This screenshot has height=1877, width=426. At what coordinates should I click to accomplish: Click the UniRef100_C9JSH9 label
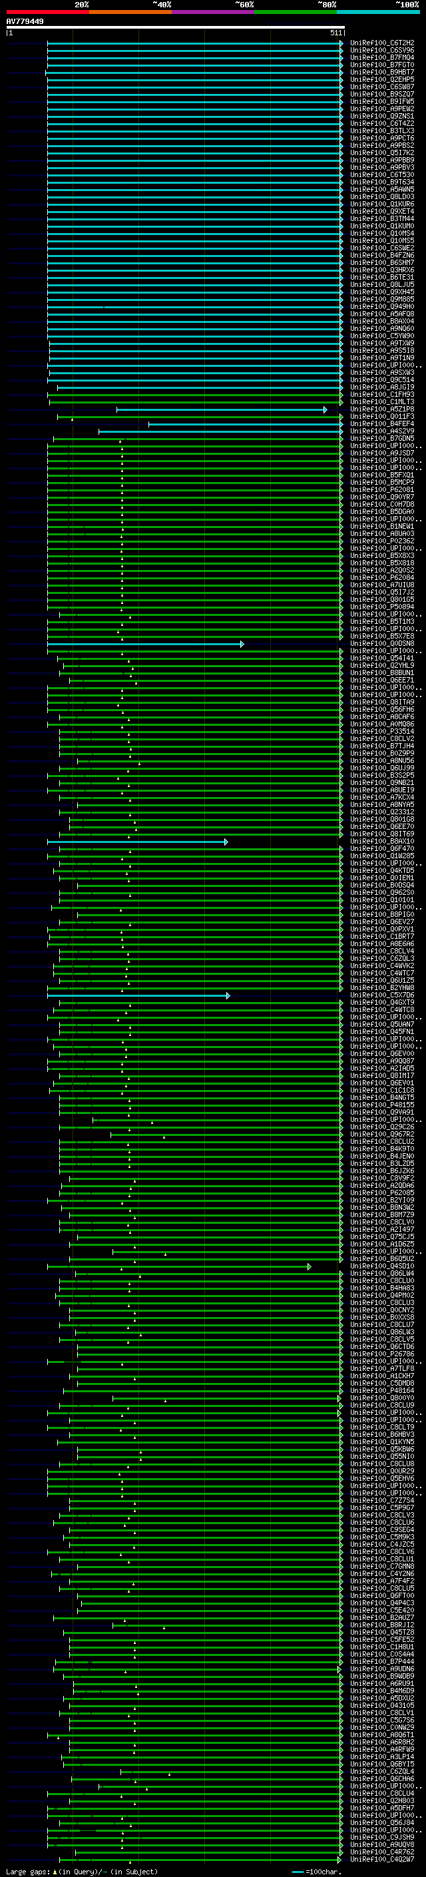pos(381,1837)
